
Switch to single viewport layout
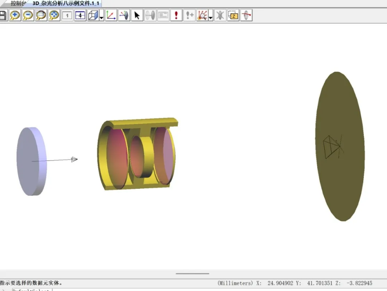[x=67, y=16]
